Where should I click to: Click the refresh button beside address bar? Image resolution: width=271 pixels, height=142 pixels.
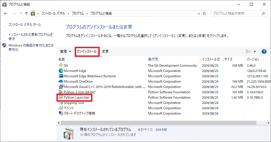click(x=205, y=13)
